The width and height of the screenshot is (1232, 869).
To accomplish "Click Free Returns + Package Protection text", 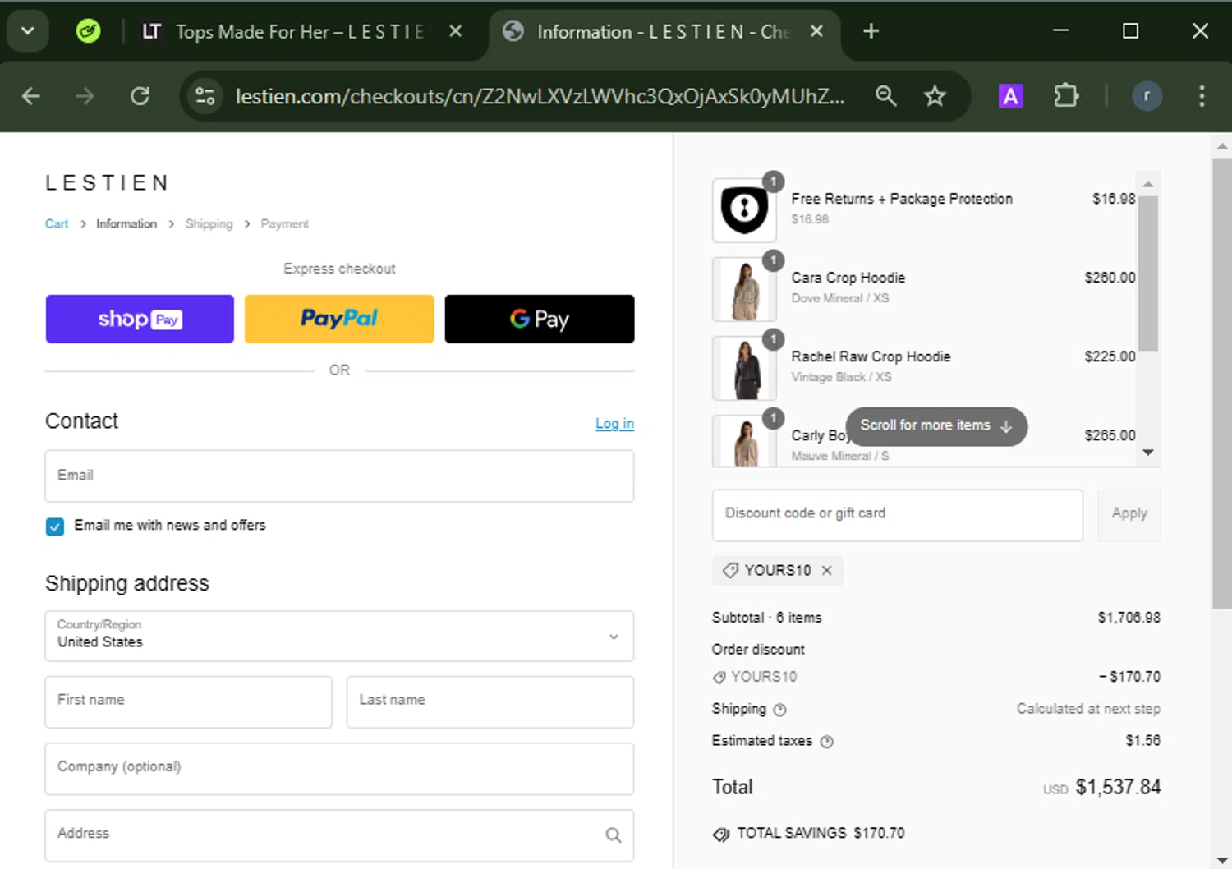I will tap(902, 199).
